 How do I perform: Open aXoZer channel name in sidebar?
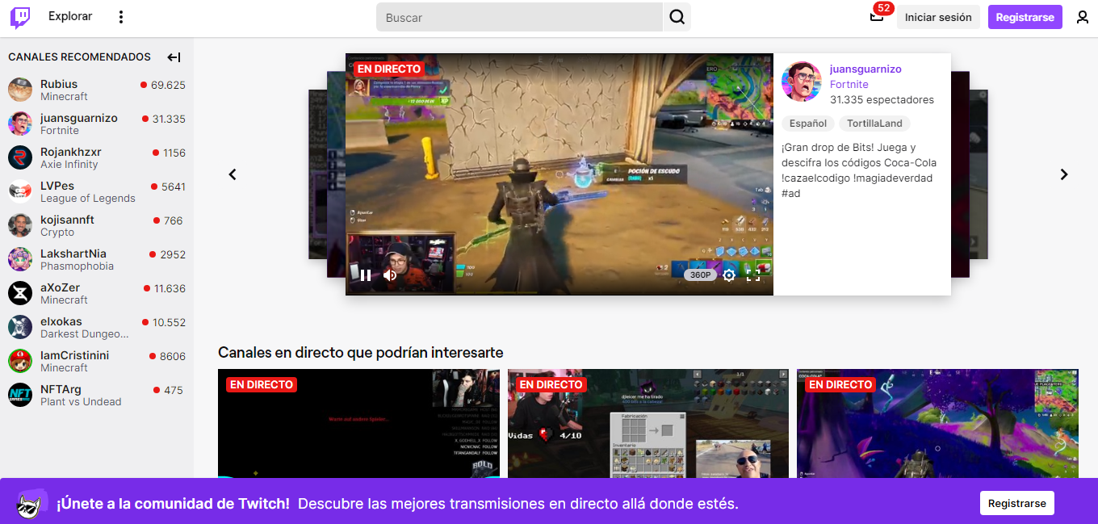tap(61, 287)
